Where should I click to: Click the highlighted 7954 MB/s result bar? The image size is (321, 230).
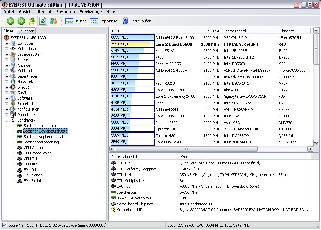[x=133, y=44]
